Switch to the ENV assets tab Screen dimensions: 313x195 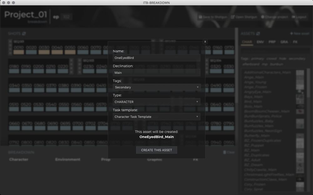tap(260, 42)
